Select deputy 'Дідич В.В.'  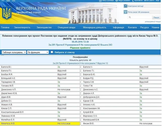(6, 97)
